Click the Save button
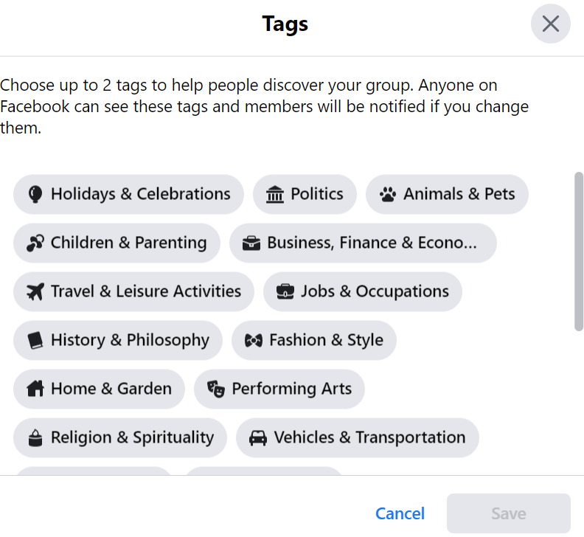The height and width of the screenshot is (537, 584). pyautogui.click(x=508, y=513)
